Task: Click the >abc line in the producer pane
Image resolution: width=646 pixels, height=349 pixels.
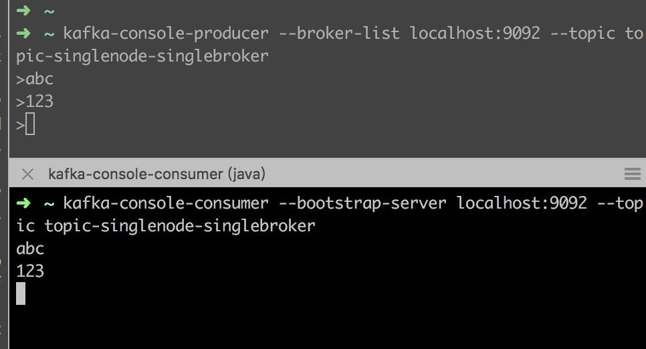Action: tap(35, 79)
